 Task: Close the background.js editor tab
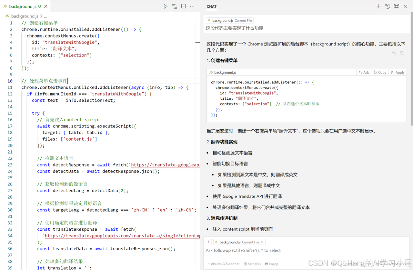coord(45,6)
